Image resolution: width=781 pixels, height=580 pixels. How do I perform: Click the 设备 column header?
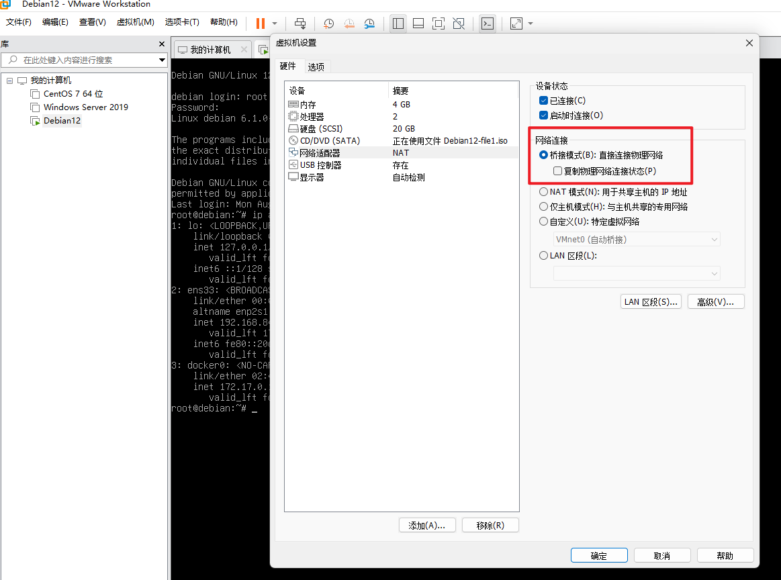297,91
